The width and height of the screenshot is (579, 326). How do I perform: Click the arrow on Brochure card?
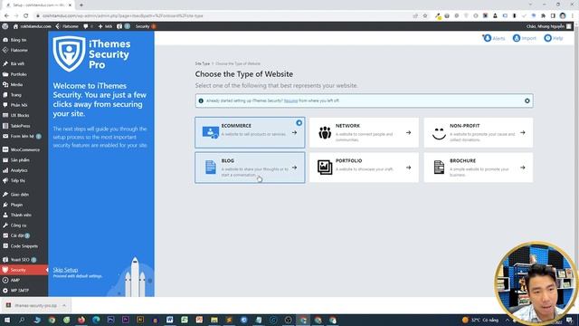point(523,168)
